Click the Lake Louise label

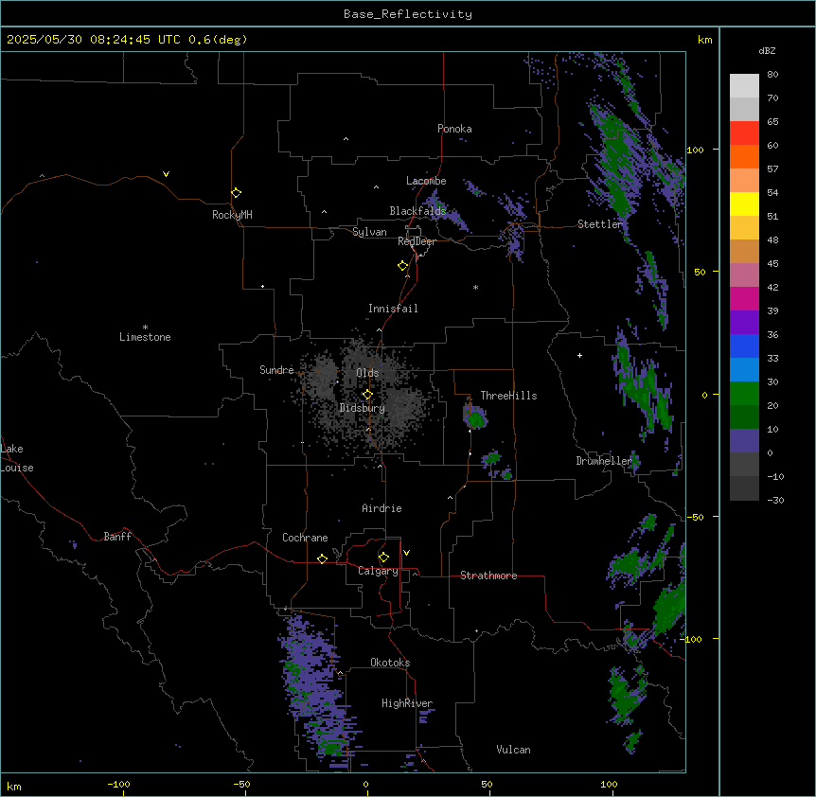[17, 458]
